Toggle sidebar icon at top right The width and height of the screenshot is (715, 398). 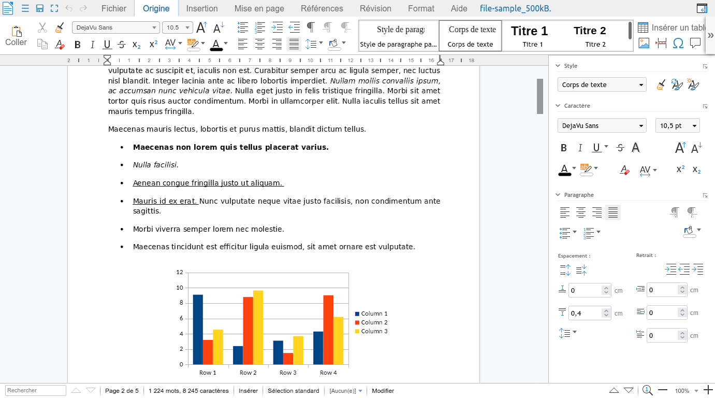tap(702, 8)
